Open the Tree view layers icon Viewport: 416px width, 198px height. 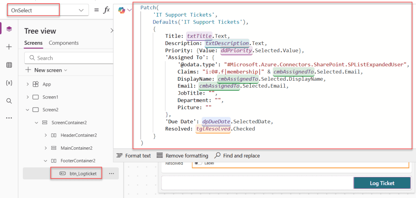point(9,29)
